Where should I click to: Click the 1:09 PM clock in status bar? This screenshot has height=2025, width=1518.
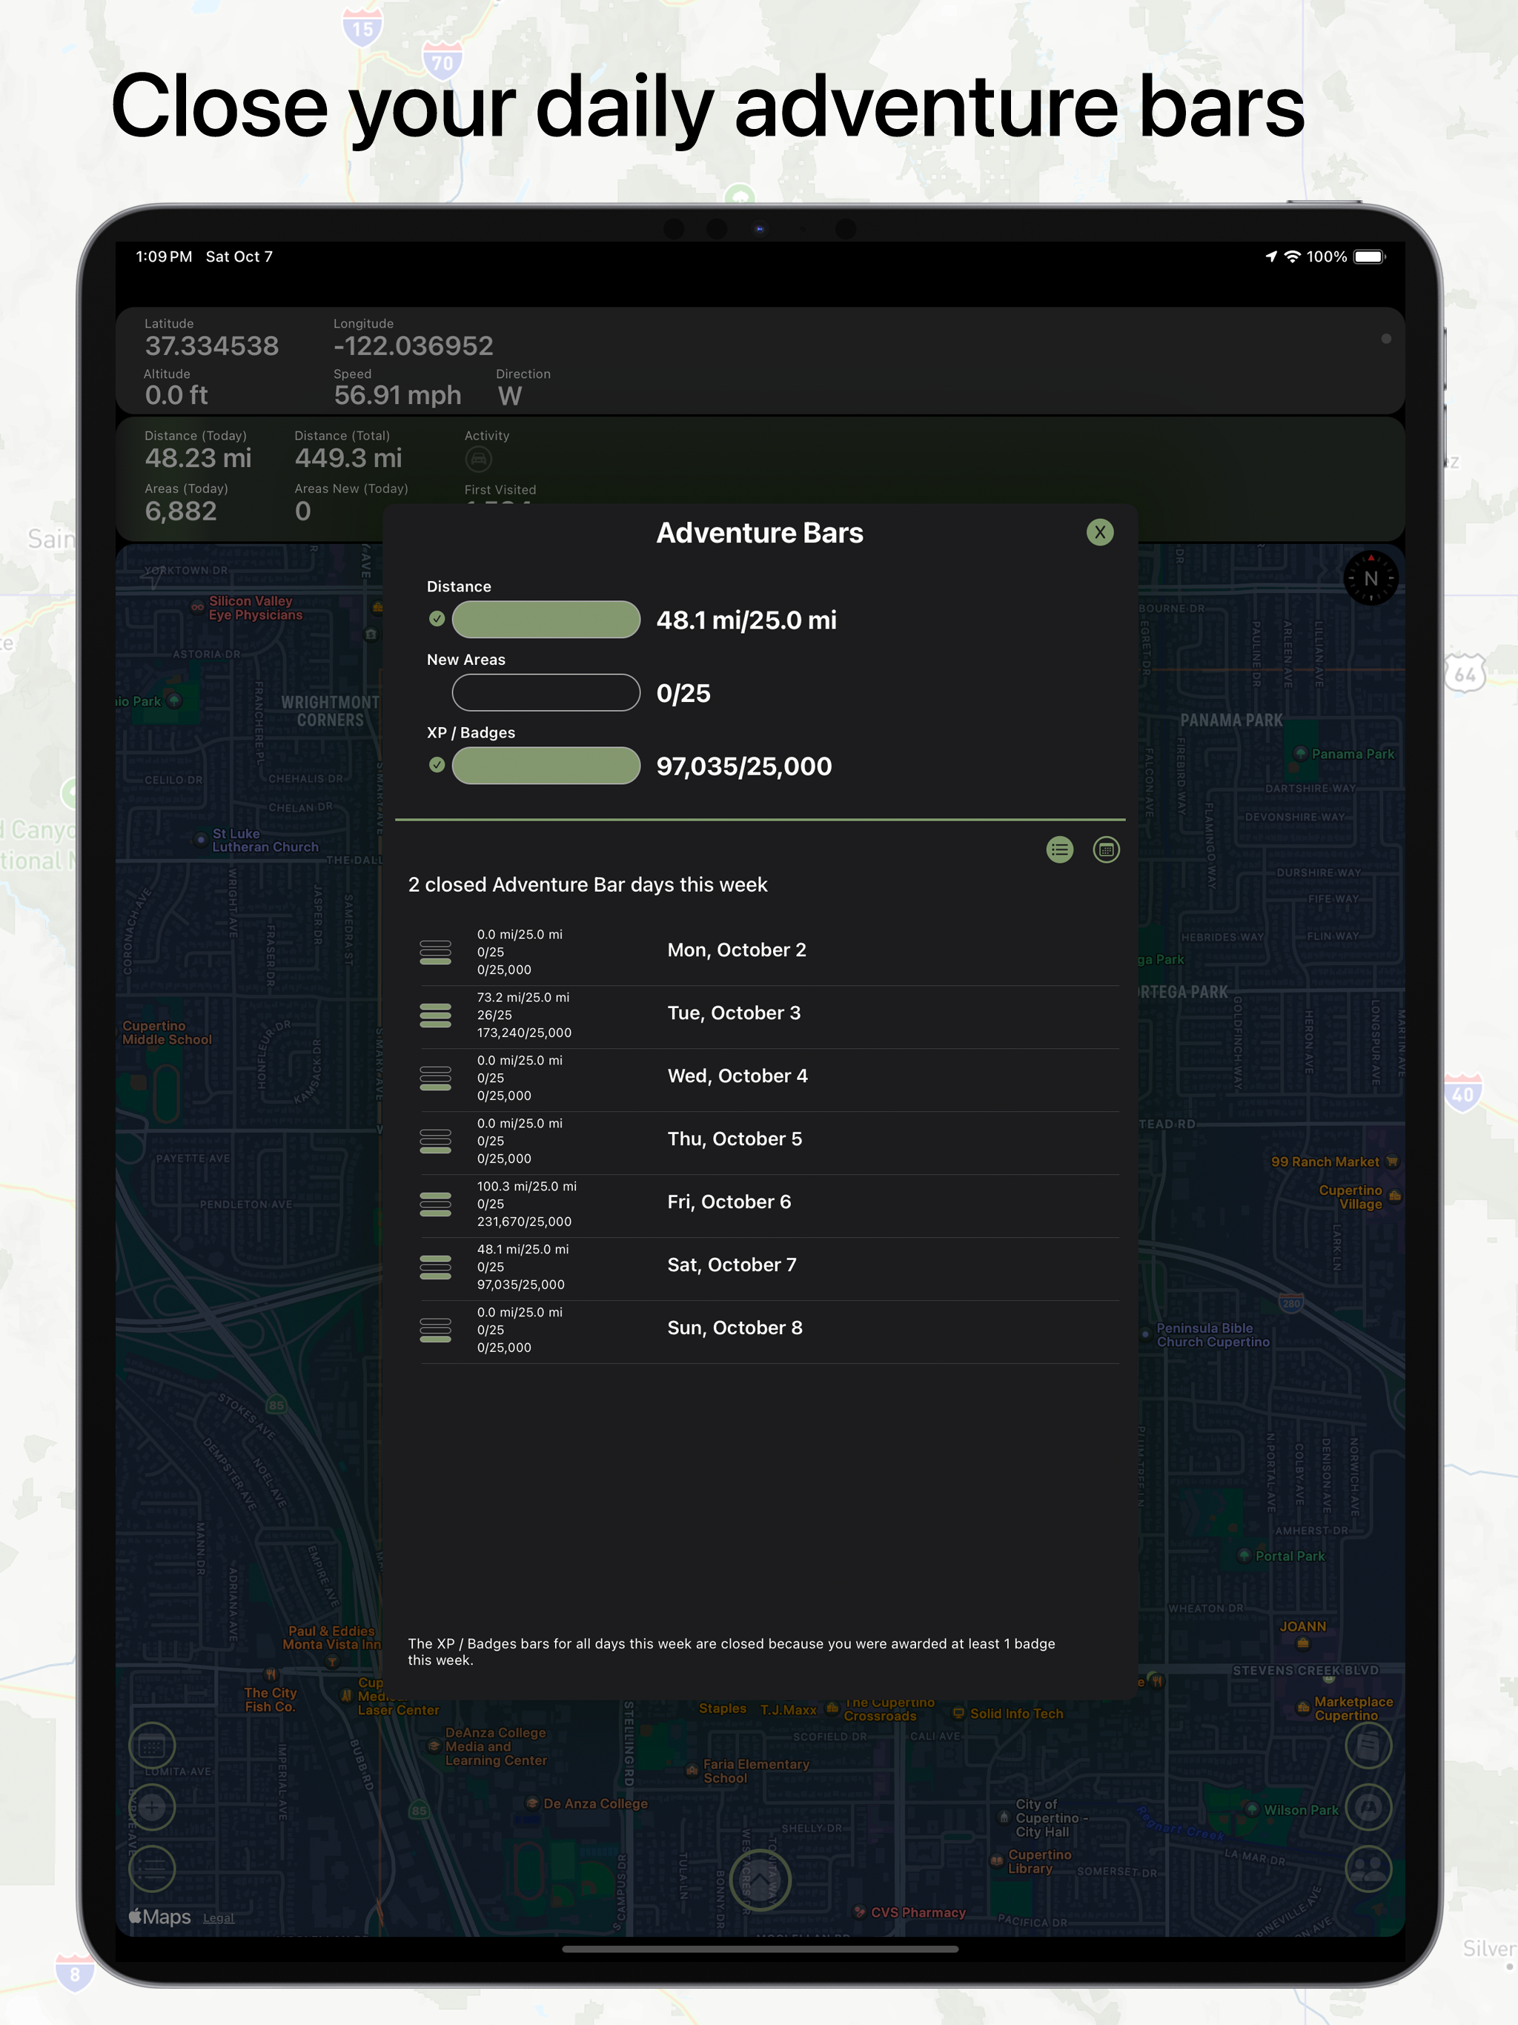pos(164,256)
